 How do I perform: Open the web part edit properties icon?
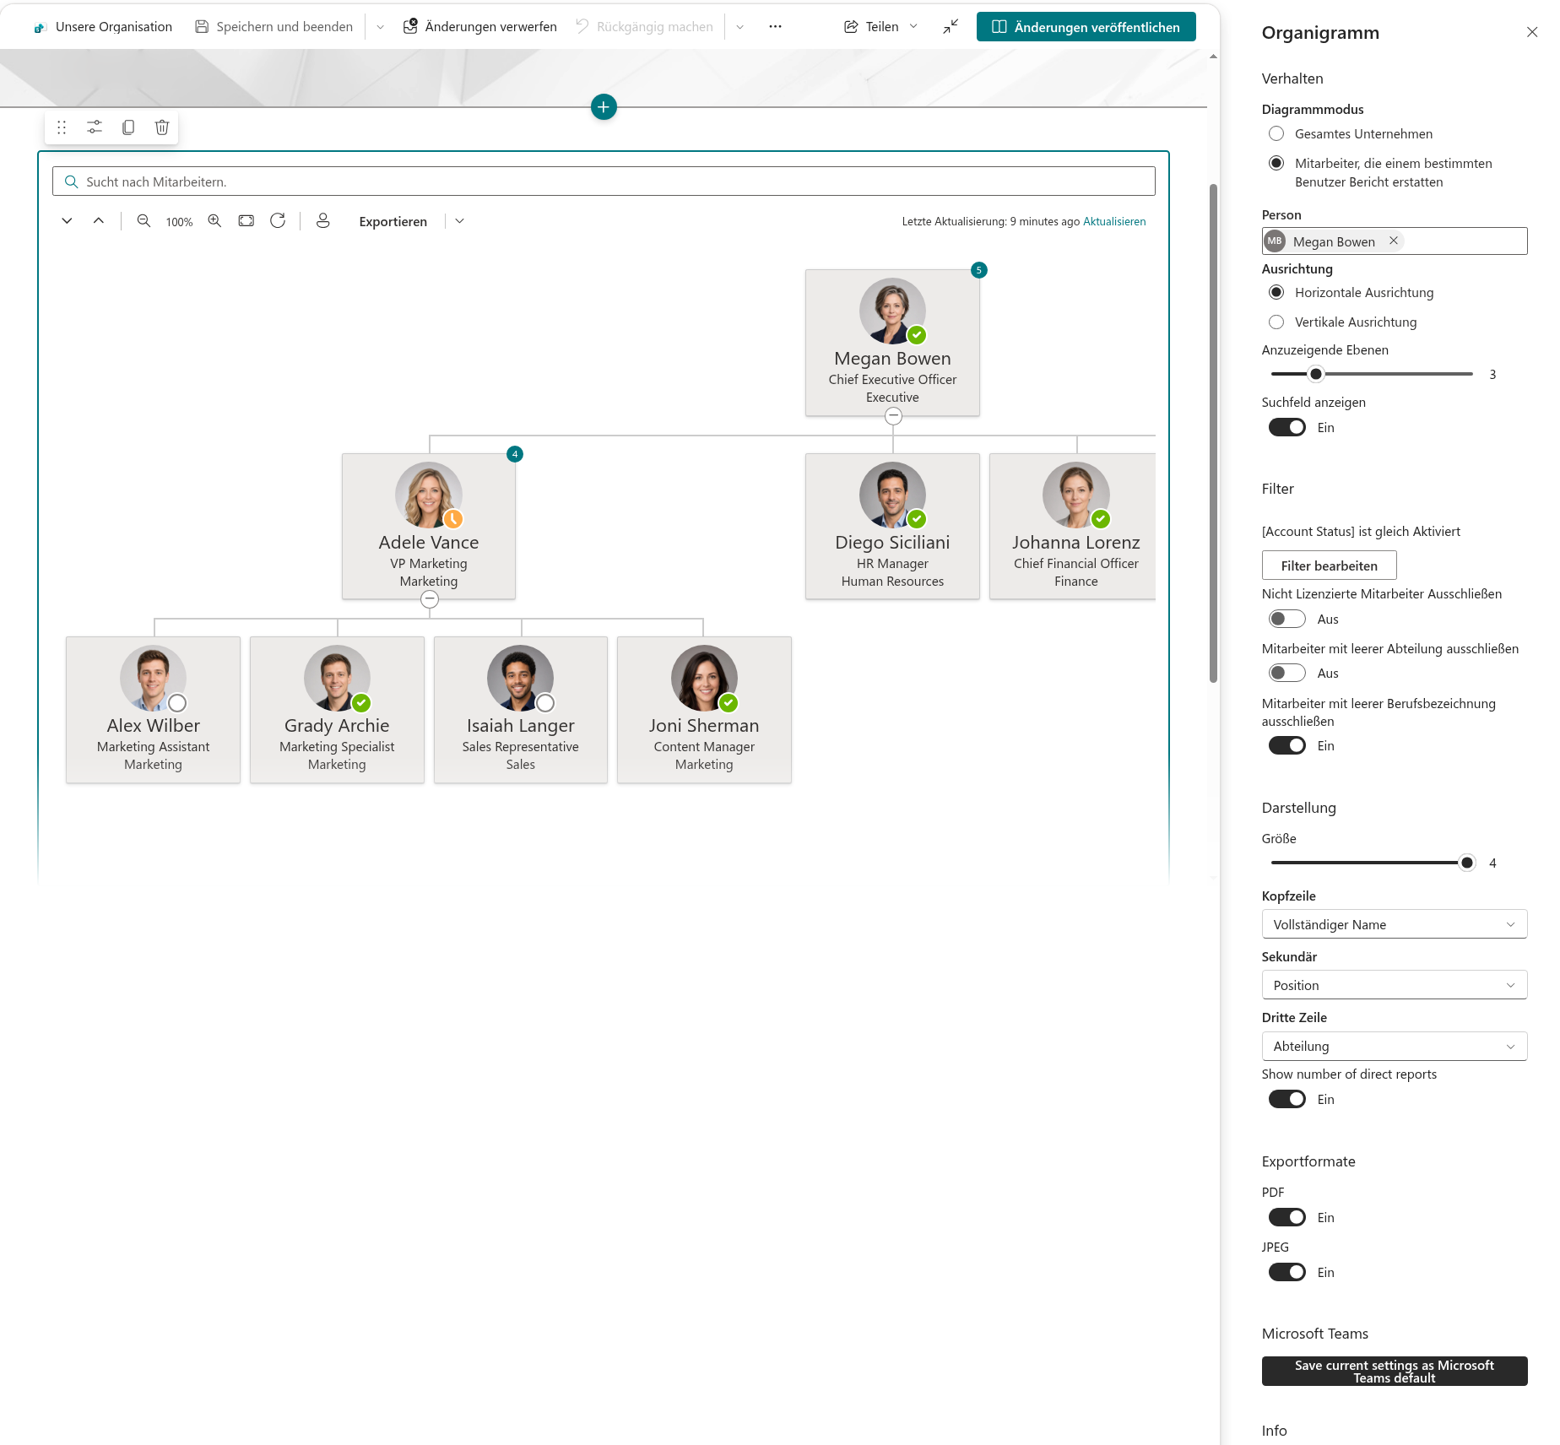95,127
